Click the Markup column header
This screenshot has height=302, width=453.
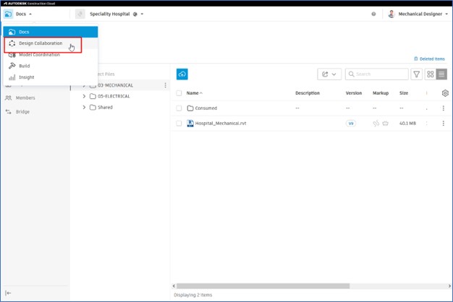tap(381, 93)
